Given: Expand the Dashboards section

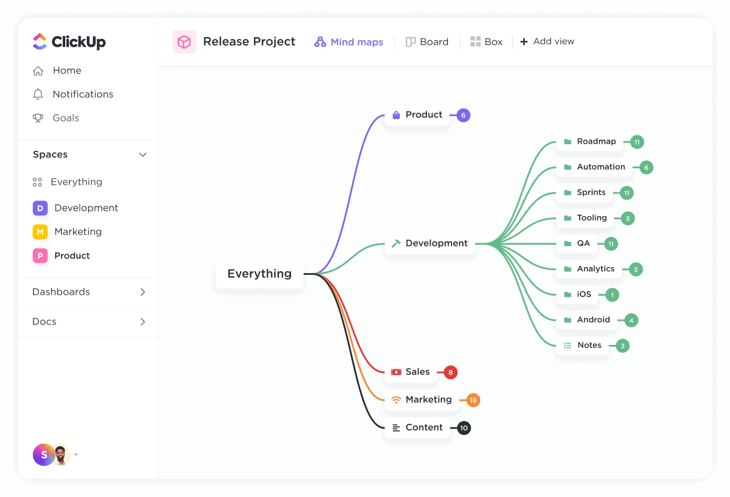Looking at the screenshot, I should 143,292.
